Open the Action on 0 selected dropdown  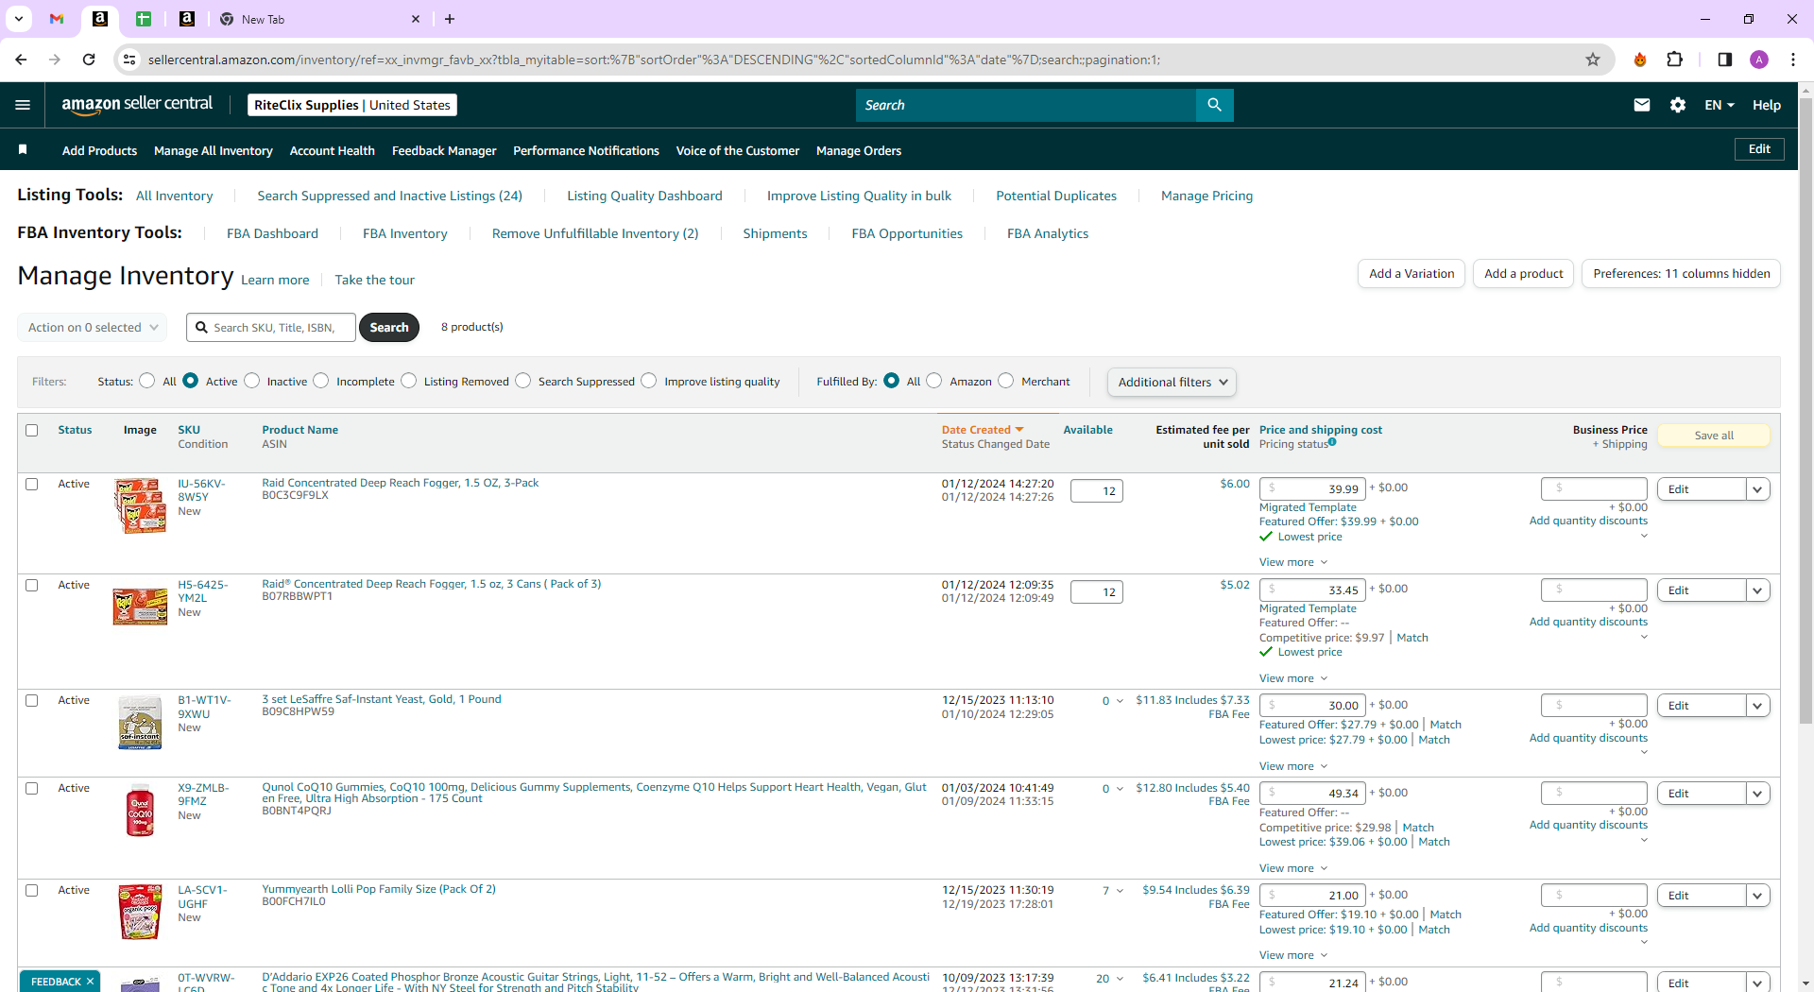tap(93, 328)
